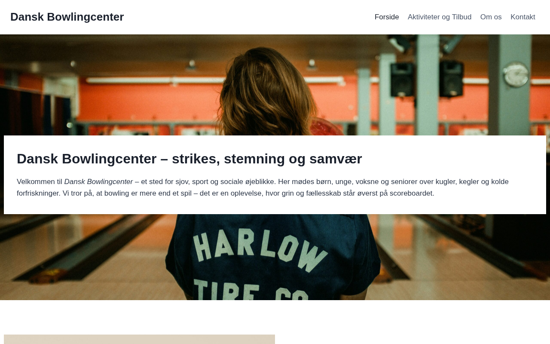Click the hero heading about strikes, stemning og samvær
The width and height of the screenshot is (550, 344).
tap(189, 159)
